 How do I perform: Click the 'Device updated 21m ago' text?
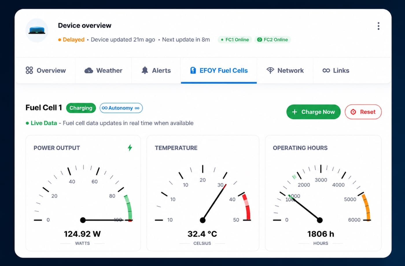click(x=123, y=40)
